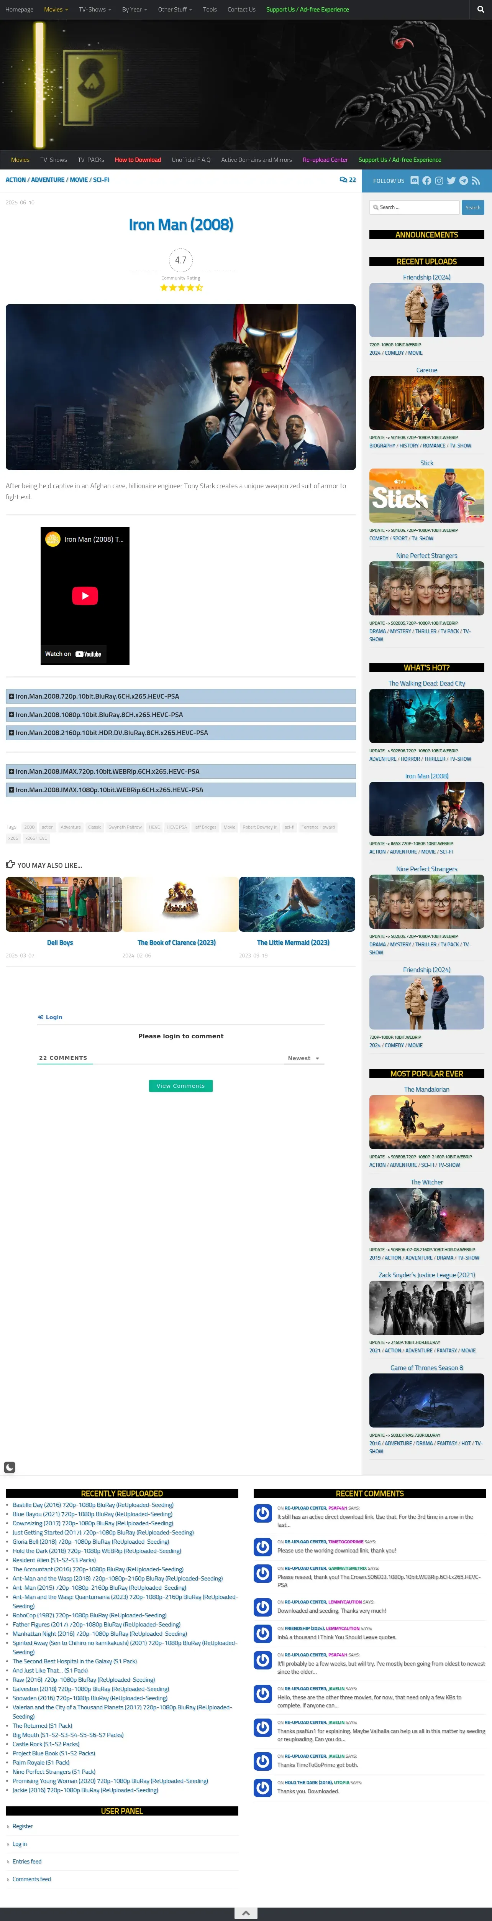The width and height of the screenshot is (492, 1921).
Task: Click avatar beside TIMETOGOPRIME's recent comment
Action: 262,1547
